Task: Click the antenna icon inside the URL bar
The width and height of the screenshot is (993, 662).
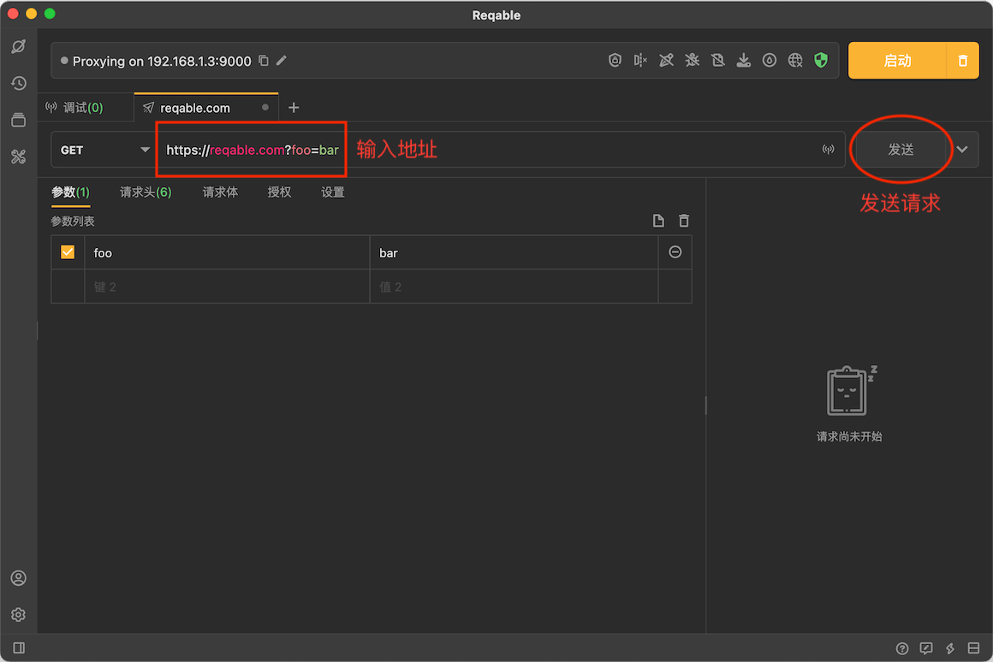Action: (829, 150)
